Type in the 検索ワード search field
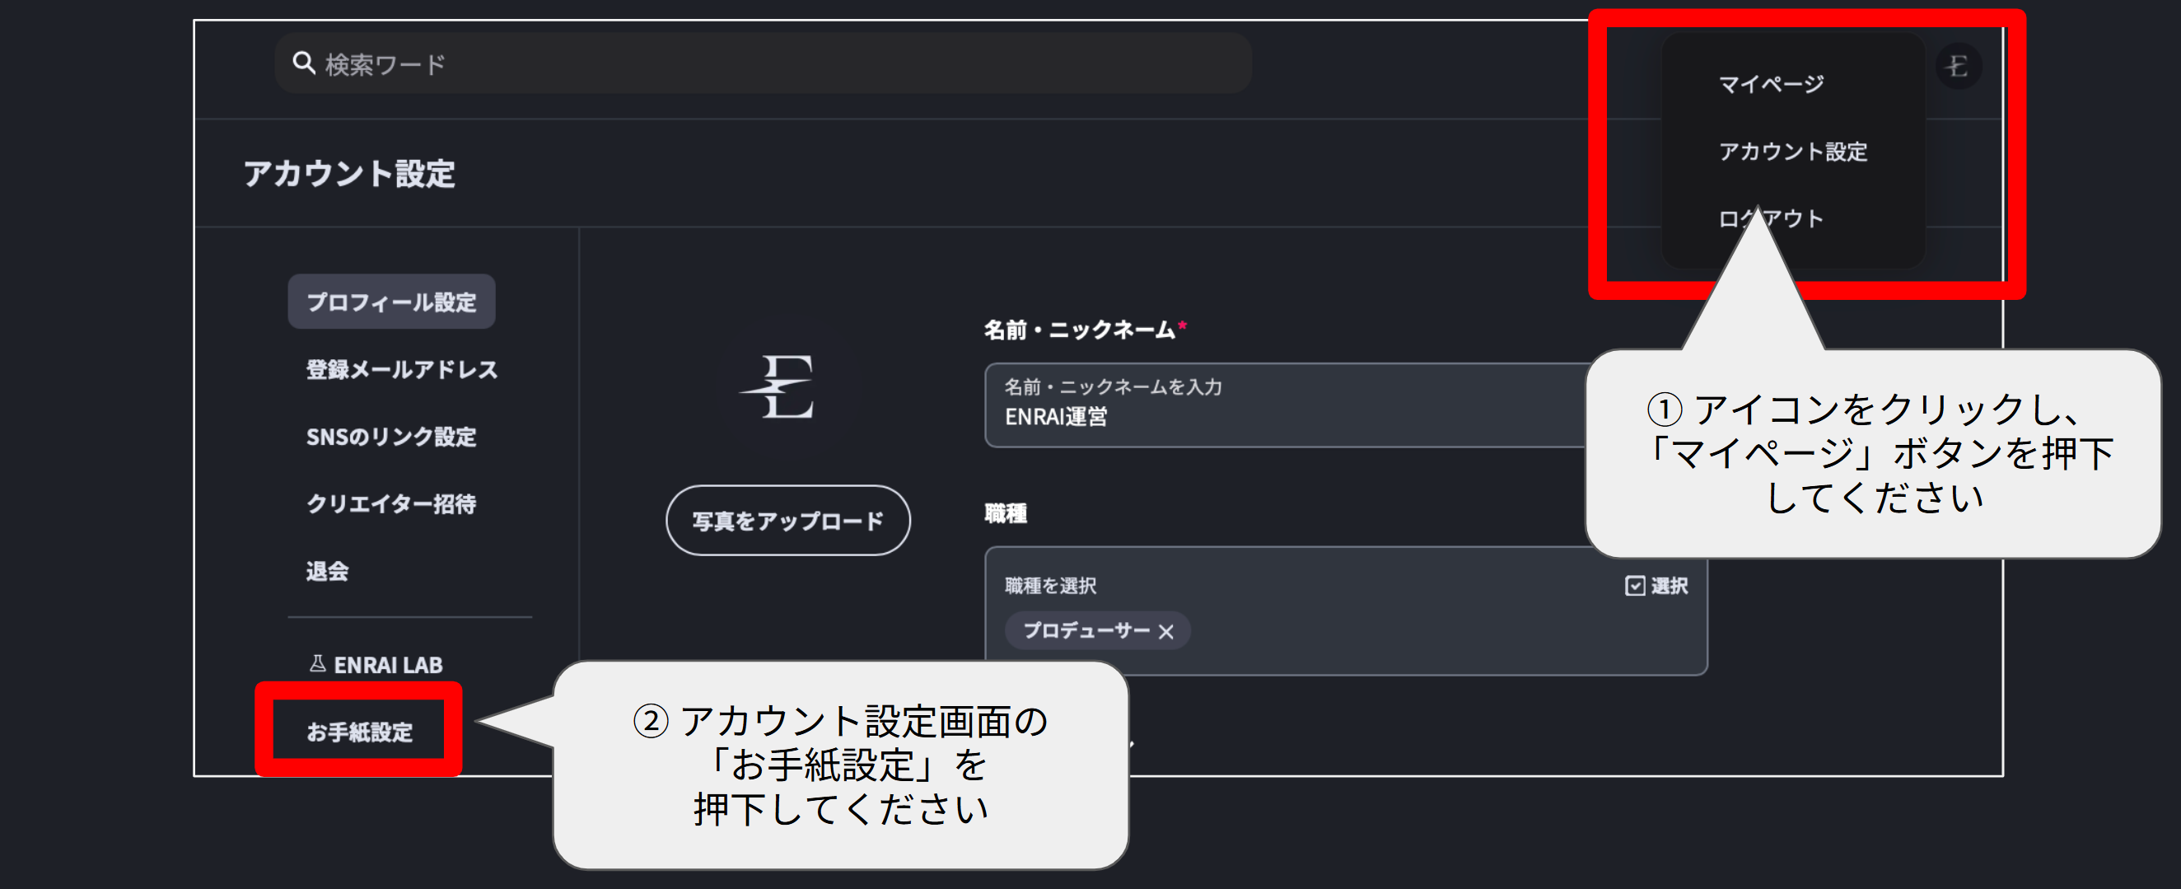Viewport: 2181px width, 889px height. (x=762, y=63)
